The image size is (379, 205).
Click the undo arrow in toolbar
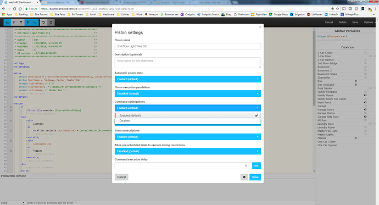click(44, 23)
